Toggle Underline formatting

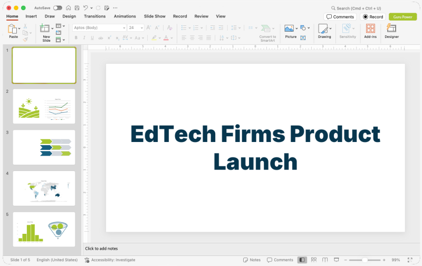point(92,38)
